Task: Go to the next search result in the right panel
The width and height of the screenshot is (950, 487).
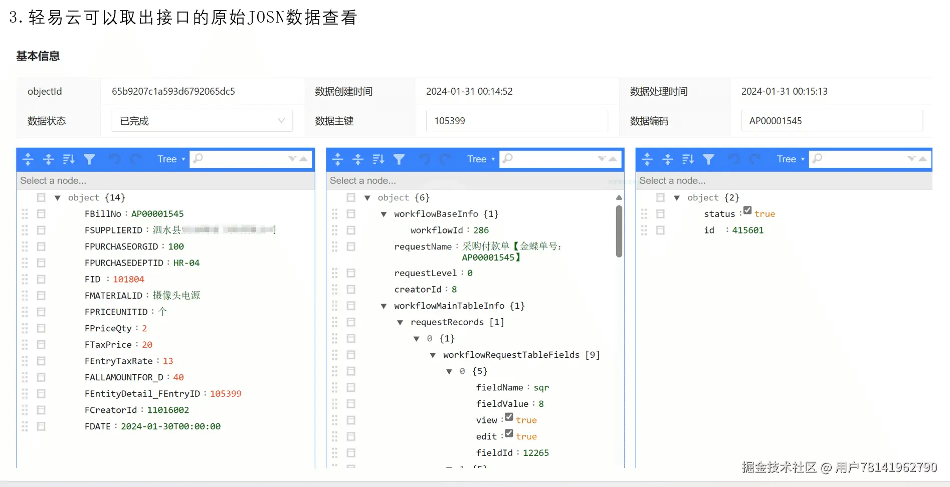Action: tap(912, 159)
